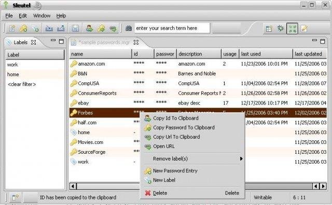This screenshot has width=332, height=205.
Task: Select the ConsumerReports entry
Action: tap(198, 93)
